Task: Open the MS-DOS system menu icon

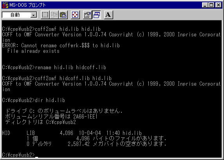Action: (5, 5)
